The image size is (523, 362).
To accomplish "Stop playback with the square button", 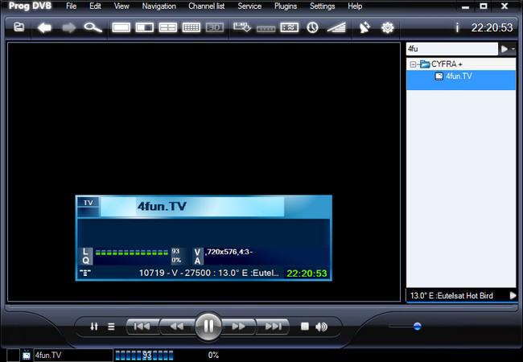I will (304, 327).
